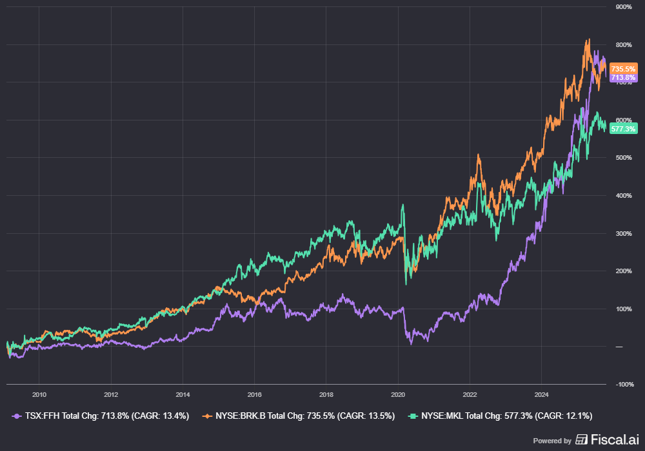Viewport: 645px width, 451px height.
Task: Click the 2012 x-axis label
Action: [x=111, y=395]
